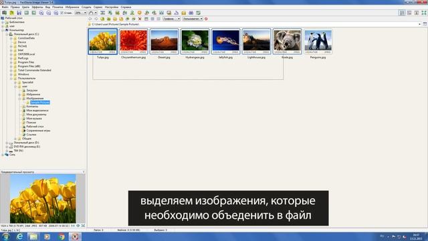
Task: Click the tulips preview image in preview panel
Action: 43,199
